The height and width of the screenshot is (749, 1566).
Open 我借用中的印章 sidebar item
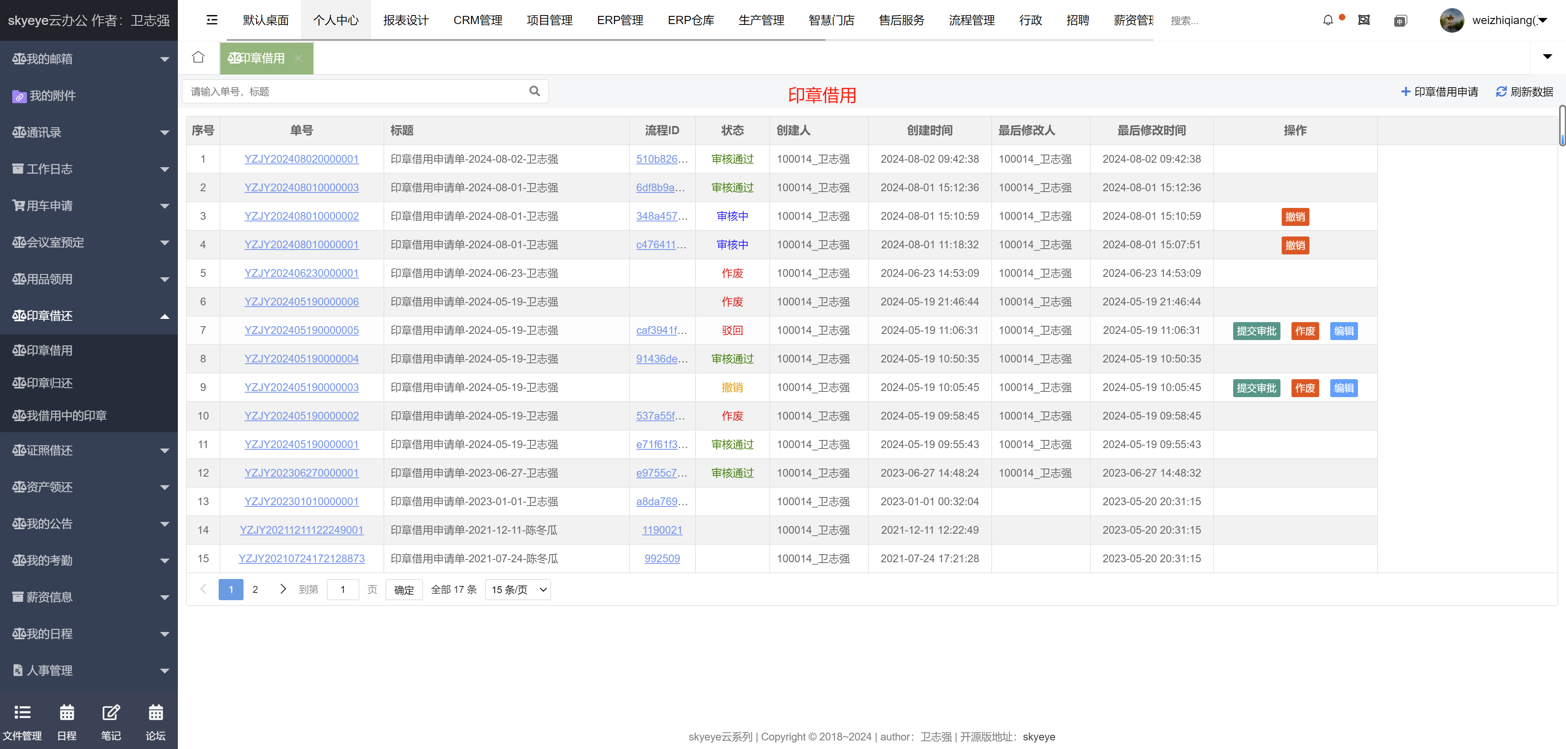89,415
